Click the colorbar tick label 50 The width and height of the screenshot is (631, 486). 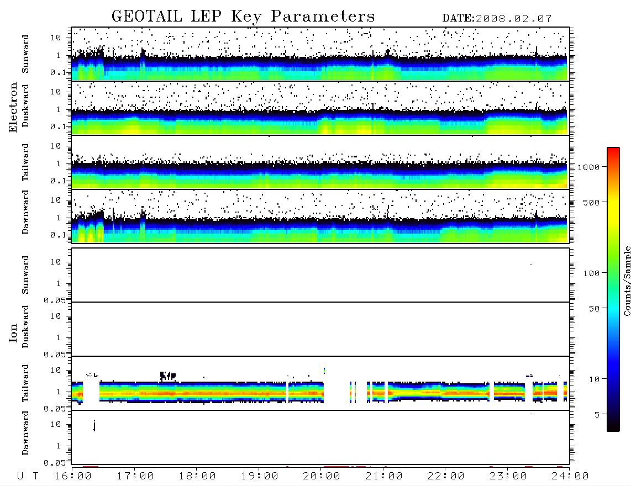coord(594,309)
